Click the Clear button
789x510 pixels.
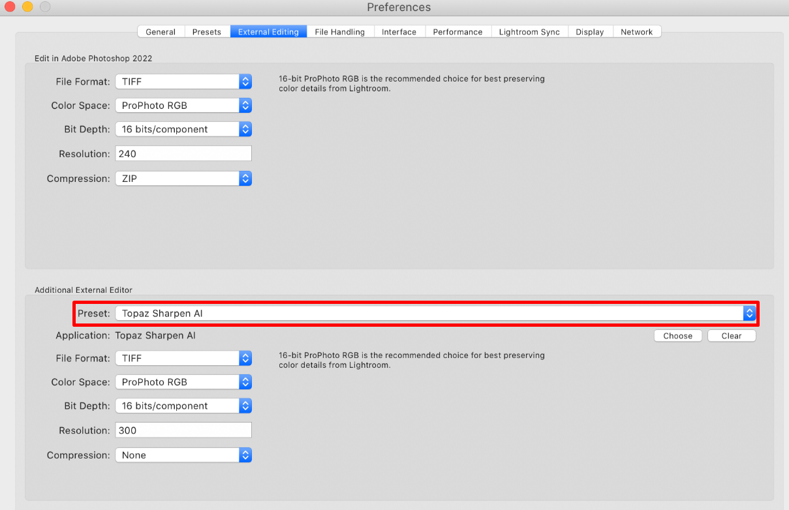pos(732,336)
